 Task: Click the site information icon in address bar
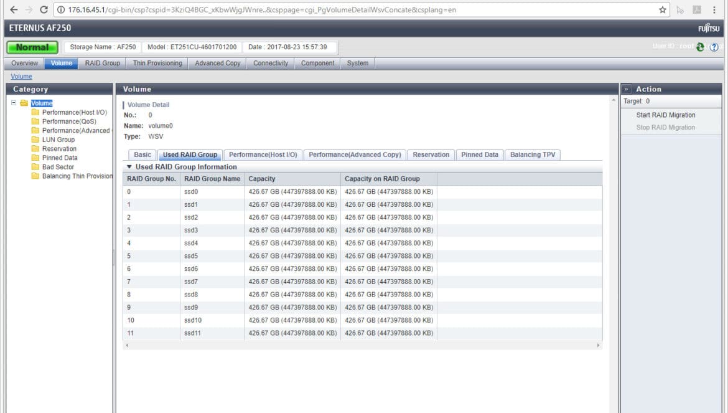pos(61,10)
